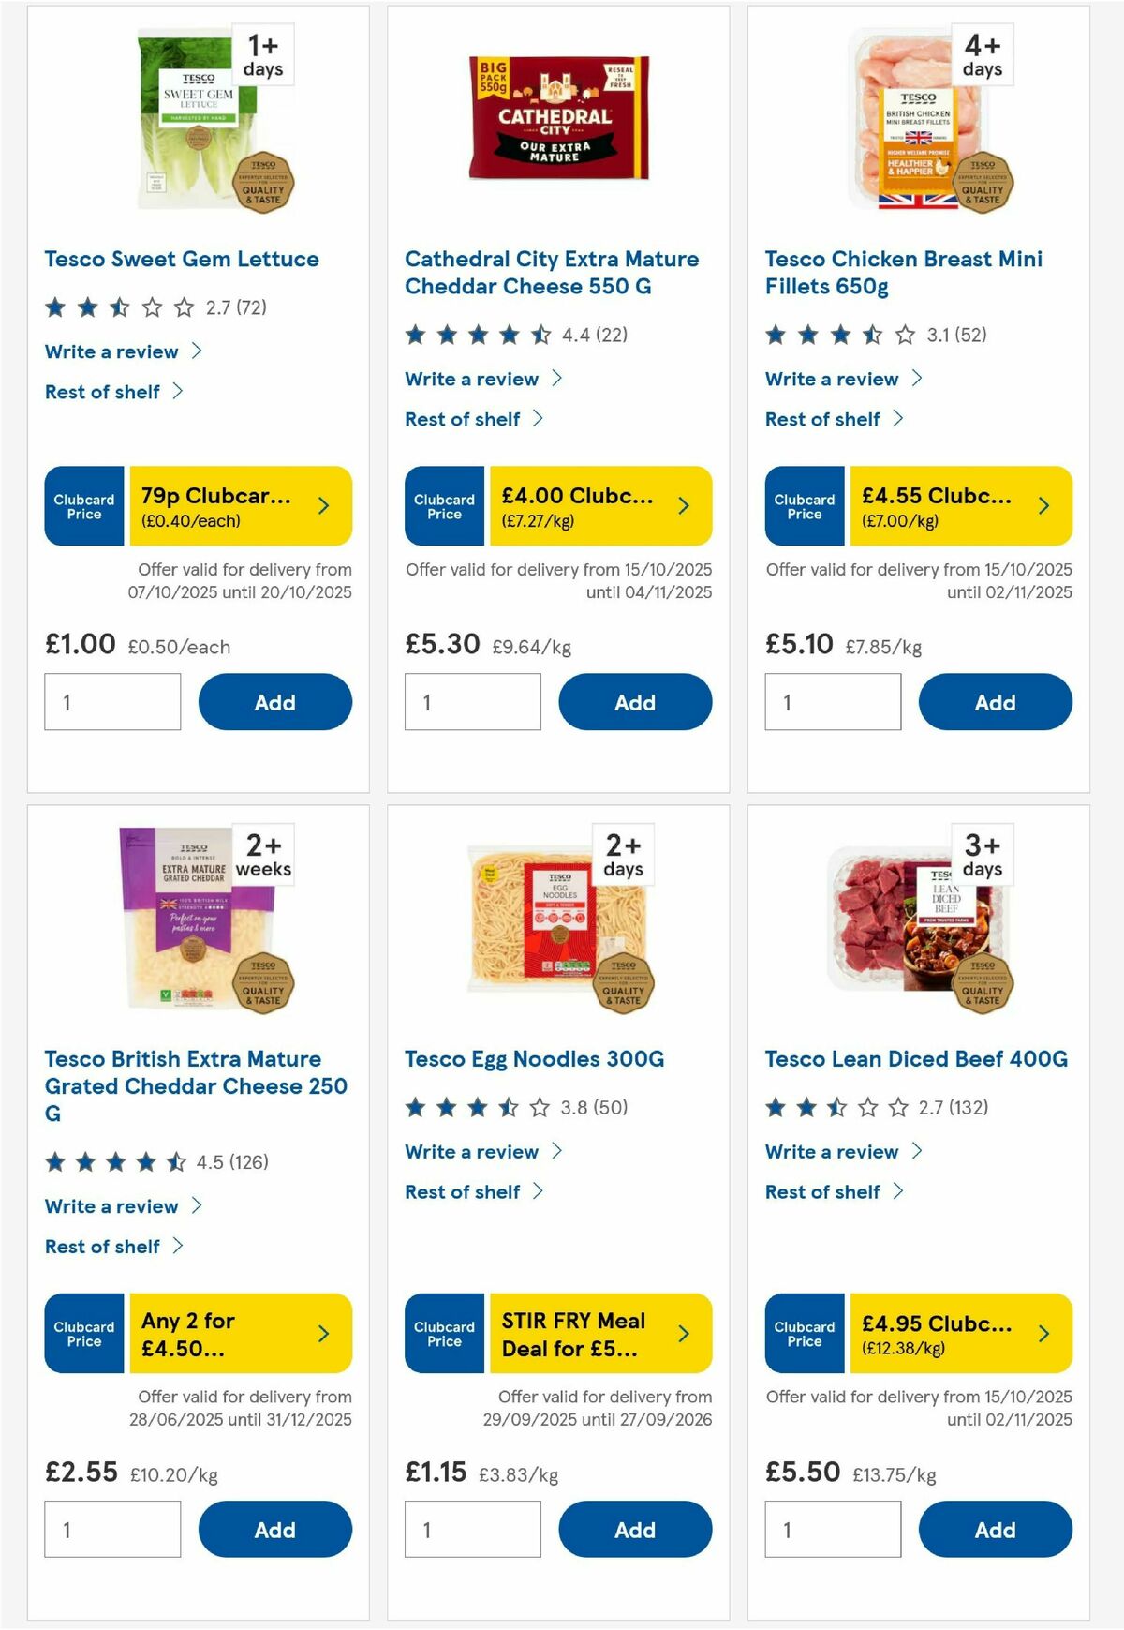Click the £4.00 Clubcard offer chevron for Cathedral City

click(682, 505)
